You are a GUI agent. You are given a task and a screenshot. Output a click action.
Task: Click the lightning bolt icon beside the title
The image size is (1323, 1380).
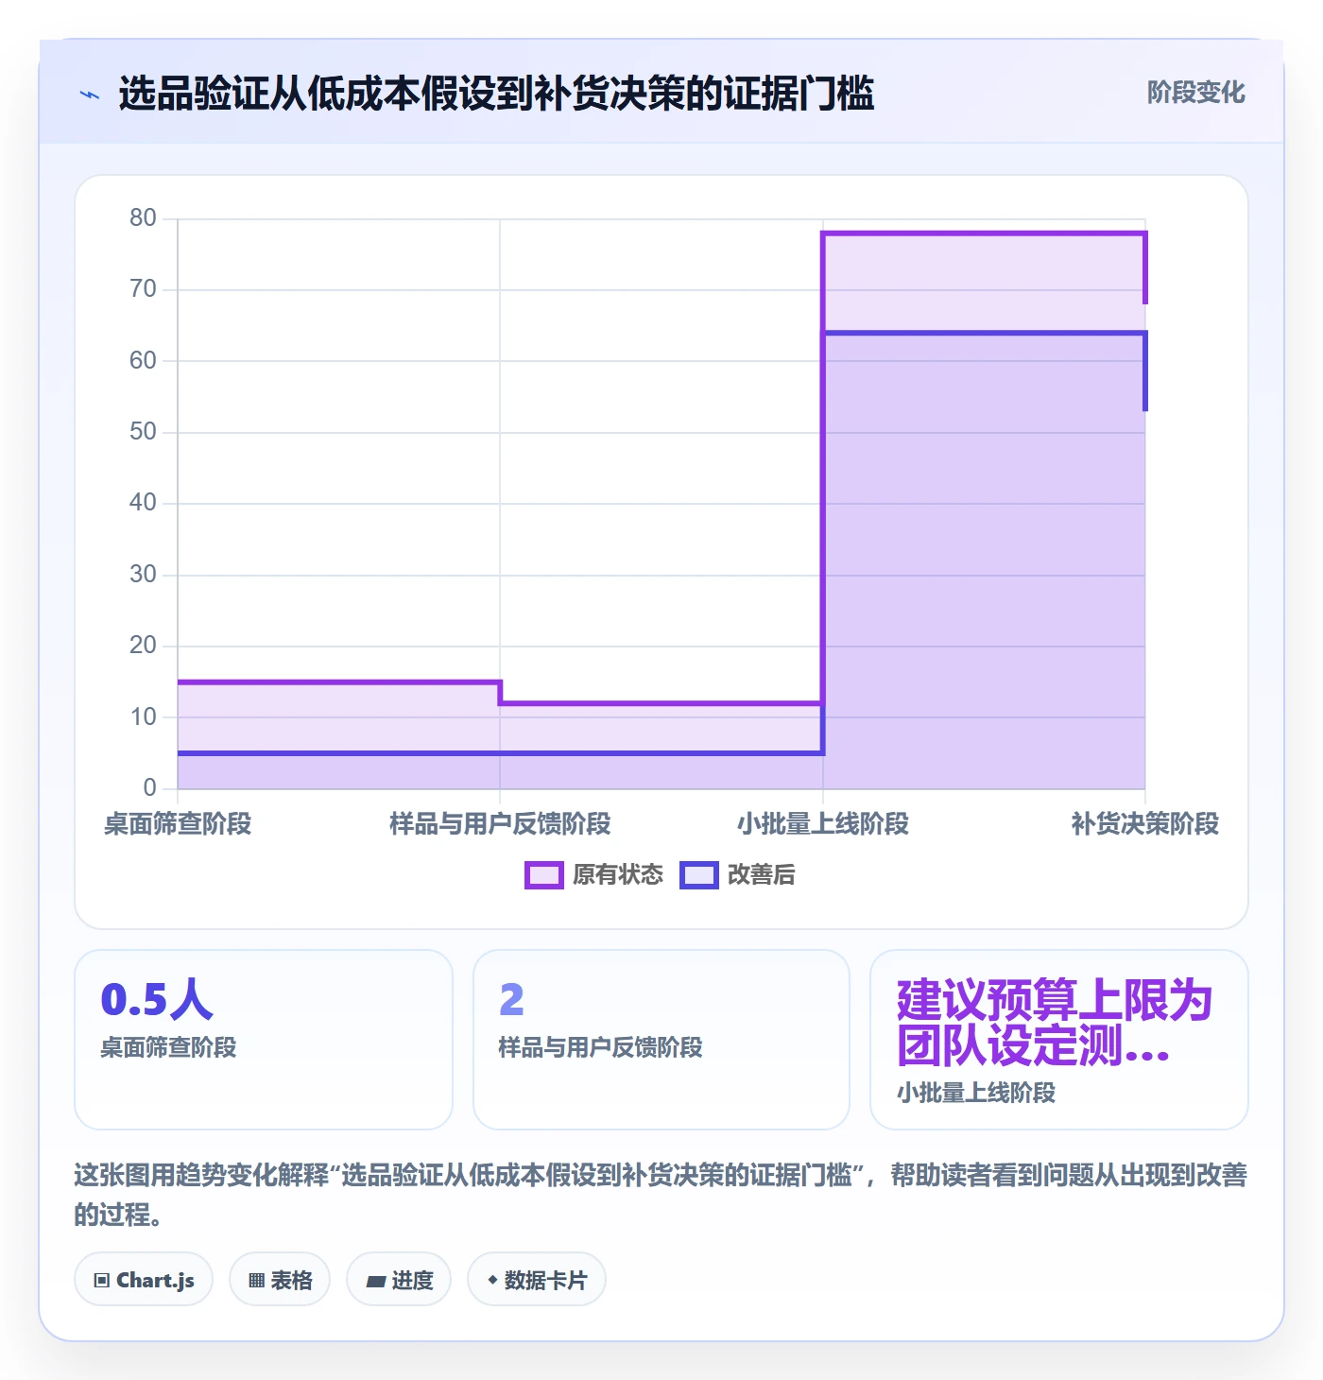[x=90, y=95]
